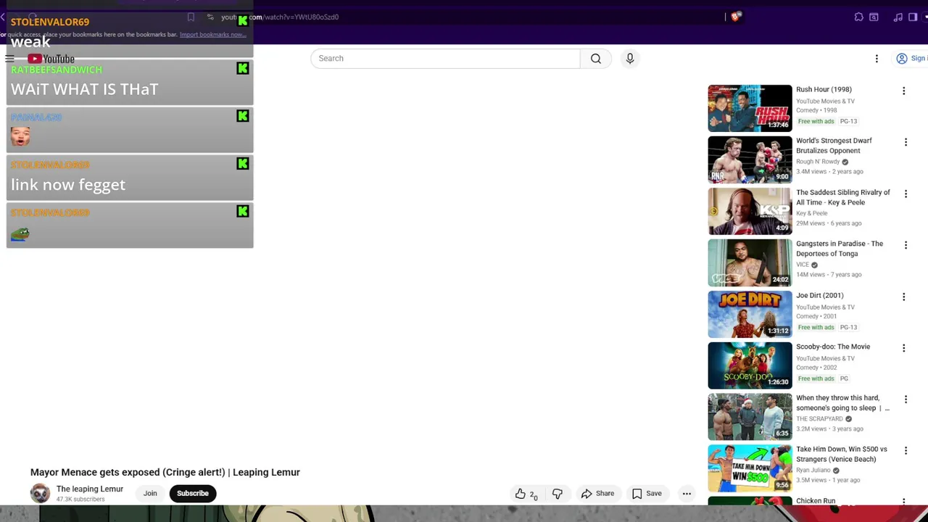Open options menu for World's Strongest Dwarf

(x=906, y=142)
